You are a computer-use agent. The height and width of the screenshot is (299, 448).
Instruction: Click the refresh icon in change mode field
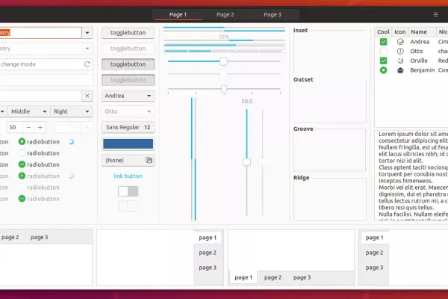pos(87,64)
